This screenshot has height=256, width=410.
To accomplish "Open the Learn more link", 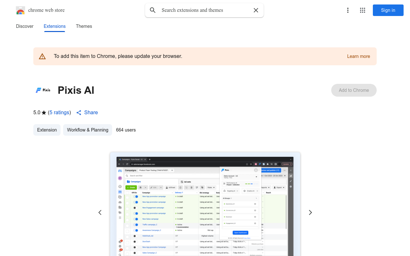I will tap(358, 56).
